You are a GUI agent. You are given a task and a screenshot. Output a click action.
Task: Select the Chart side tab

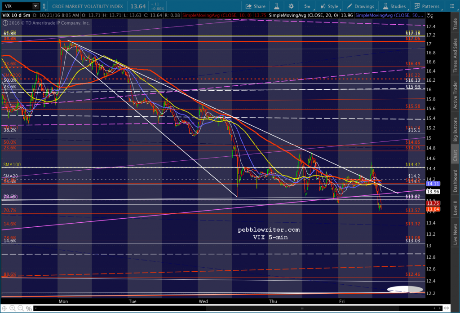pos(455,155)
